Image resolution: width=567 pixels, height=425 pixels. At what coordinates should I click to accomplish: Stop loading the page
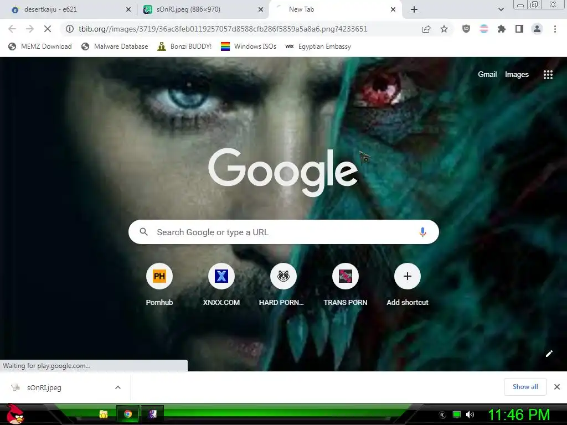48,29
